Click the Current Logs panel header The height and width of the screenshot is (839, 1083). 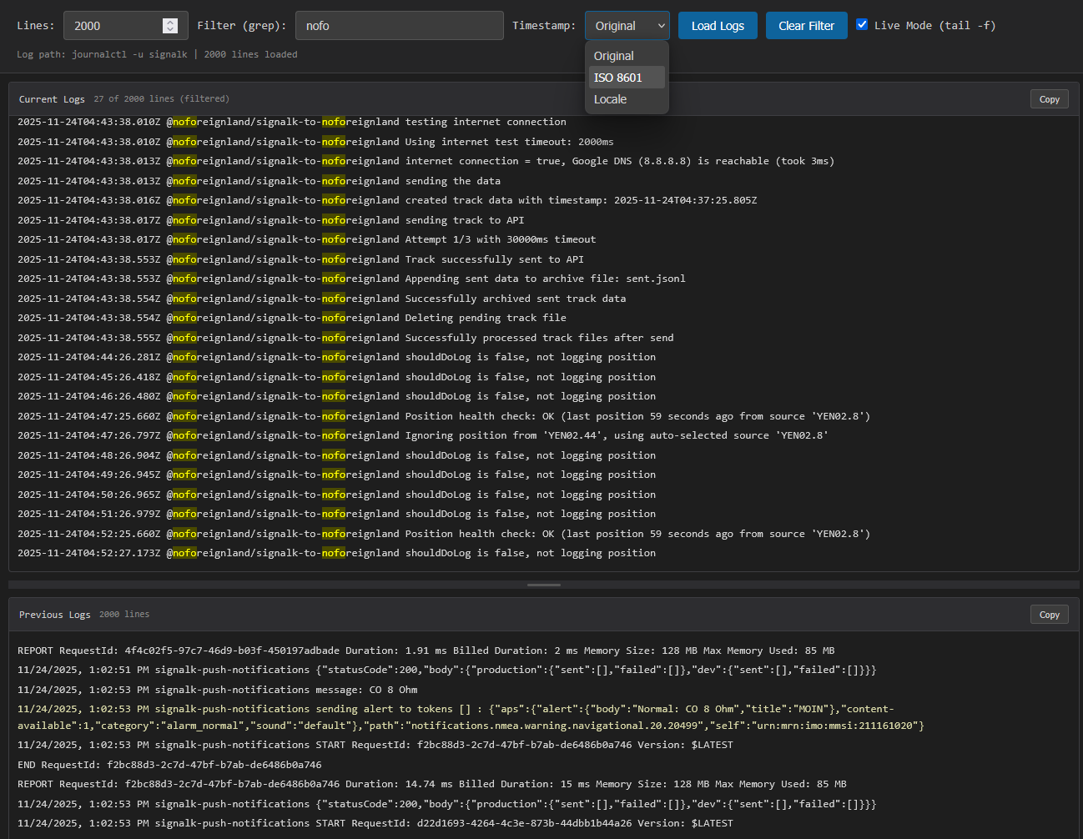point(52,99)
